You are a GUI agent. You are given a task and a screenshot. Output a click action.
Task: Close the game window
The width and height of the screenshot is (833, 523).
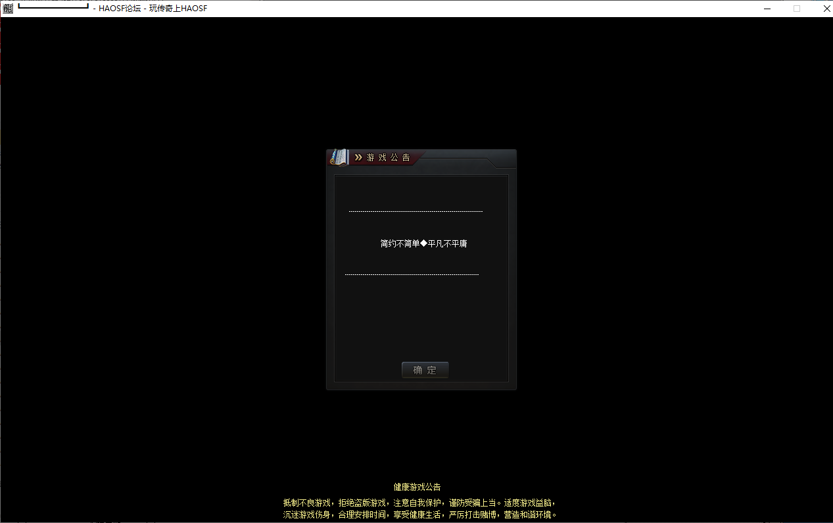coord(826,9)
